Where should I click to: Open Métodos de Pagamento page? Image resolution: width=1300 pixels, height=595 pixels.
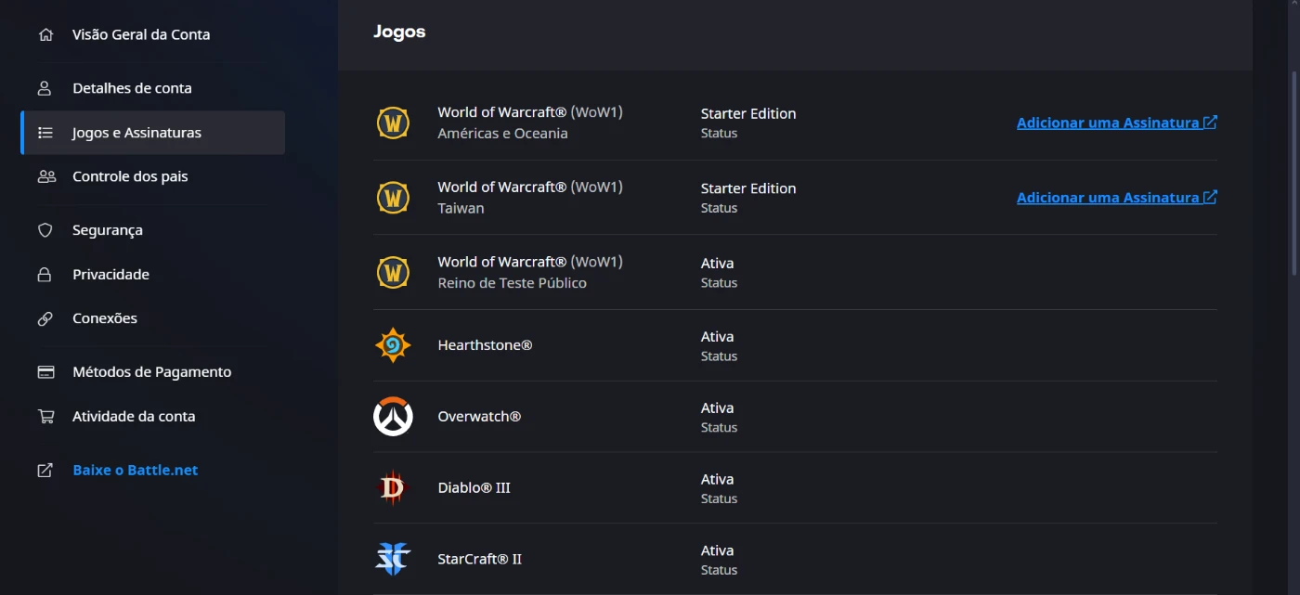(151, 372)
